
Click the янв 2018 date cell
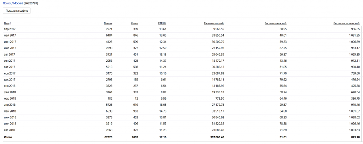10,86
